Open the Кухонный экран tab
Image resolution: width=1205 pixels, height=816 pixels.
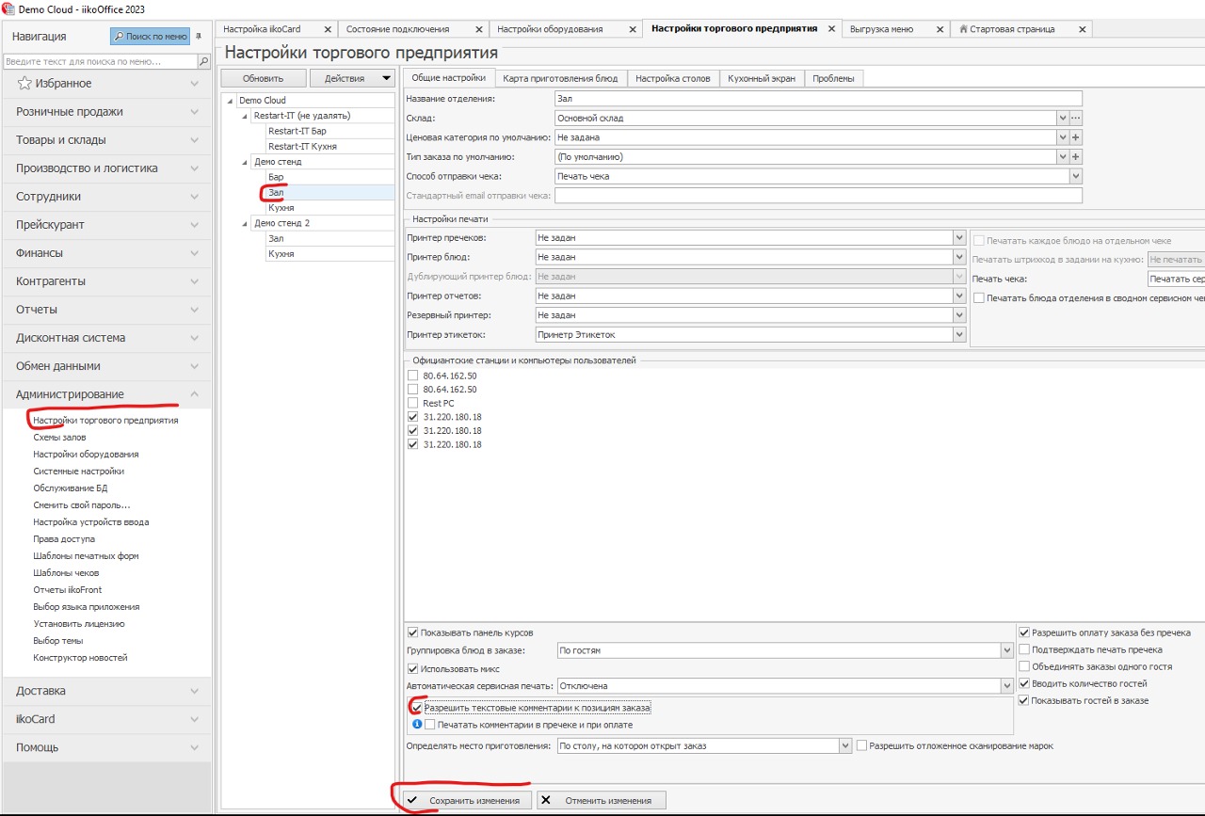point(762,78)
